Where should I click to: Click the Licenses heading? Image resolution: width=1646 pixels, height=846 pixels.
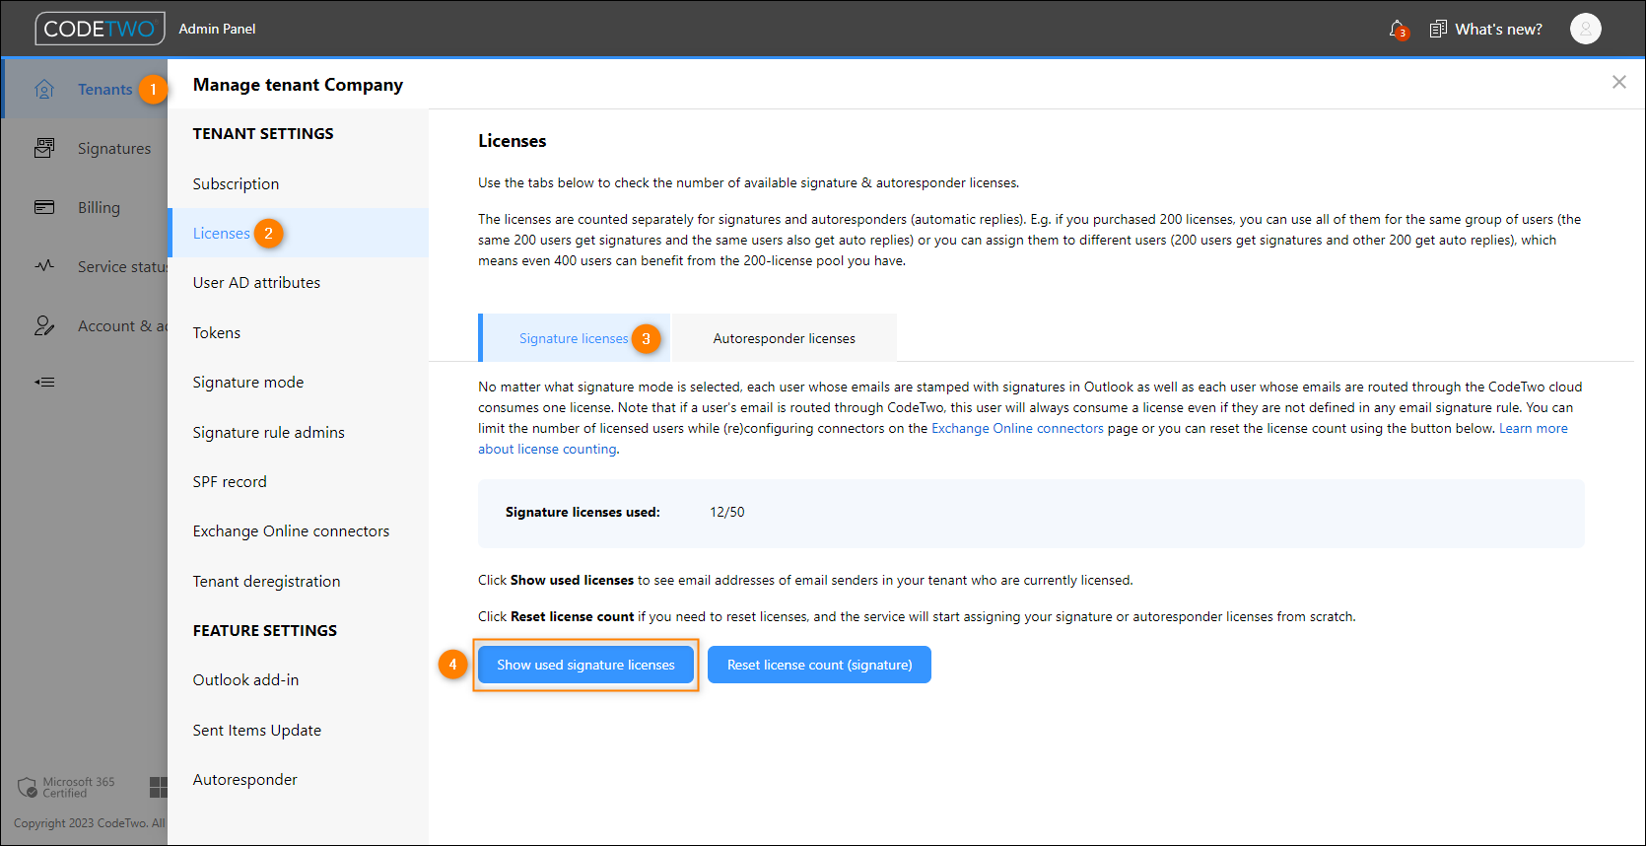coord(512,141)
